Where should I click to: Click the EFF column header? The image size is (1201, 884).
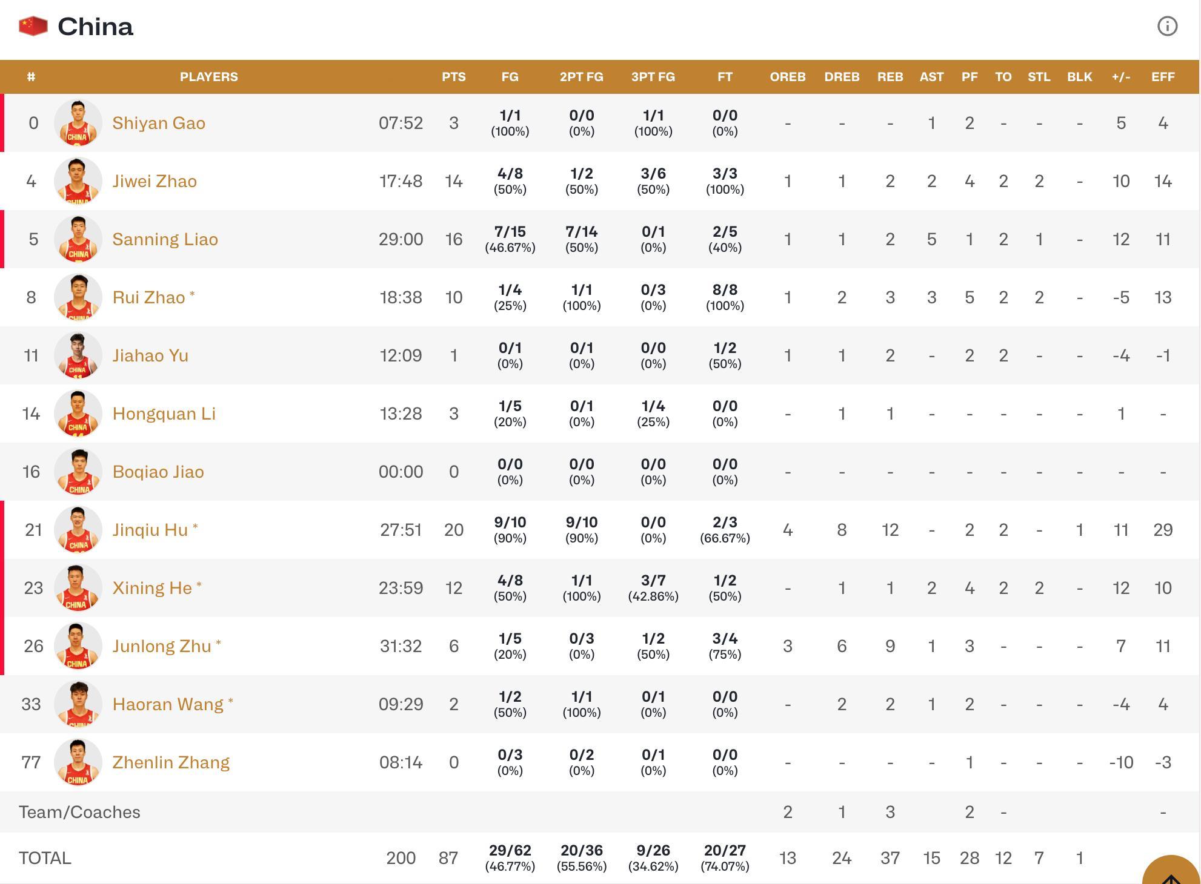click(x=1162, y=77)
